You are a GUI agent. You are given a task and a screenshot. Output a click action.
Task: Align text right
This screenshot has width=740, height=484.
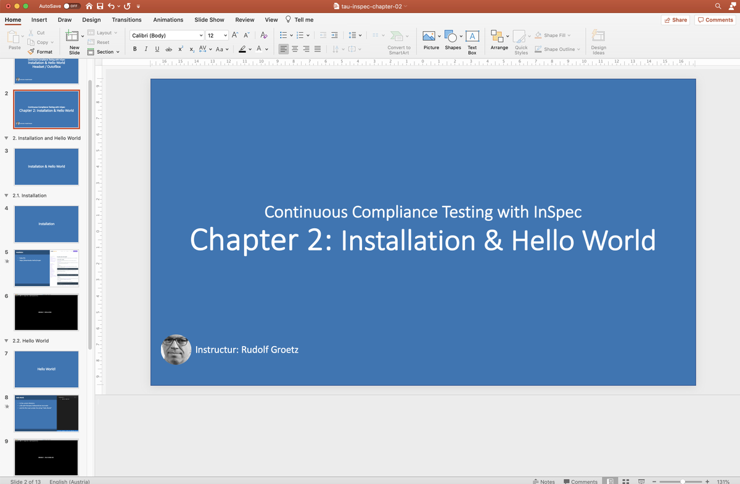(x=306, y=49)
